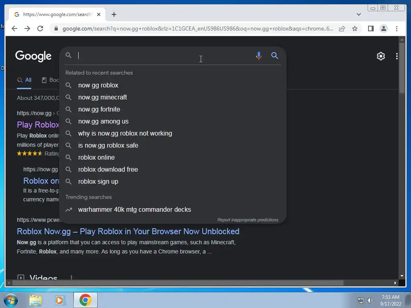Open the Chrome profile menu
Viewport: 411px width, 308px height.
[x=383, y=28]
